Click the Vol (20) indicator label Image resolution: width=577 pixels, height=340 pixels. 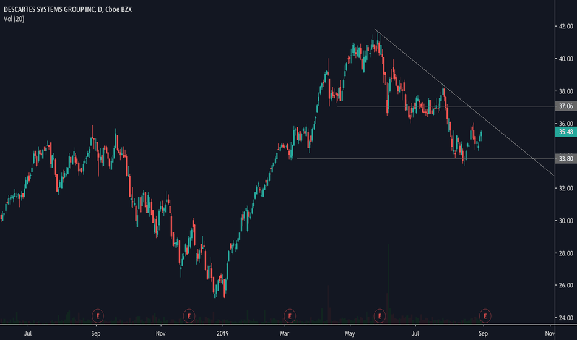(x=14, y=19)
